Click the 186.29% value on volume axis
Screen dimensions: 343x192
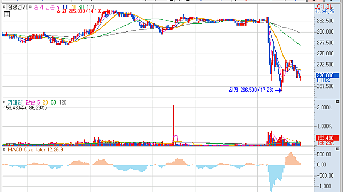click(x=326, y=143)
